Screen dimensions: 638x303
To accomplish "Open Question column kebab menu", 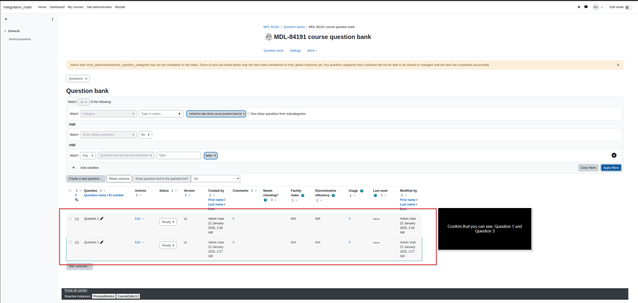I will 101,191.
